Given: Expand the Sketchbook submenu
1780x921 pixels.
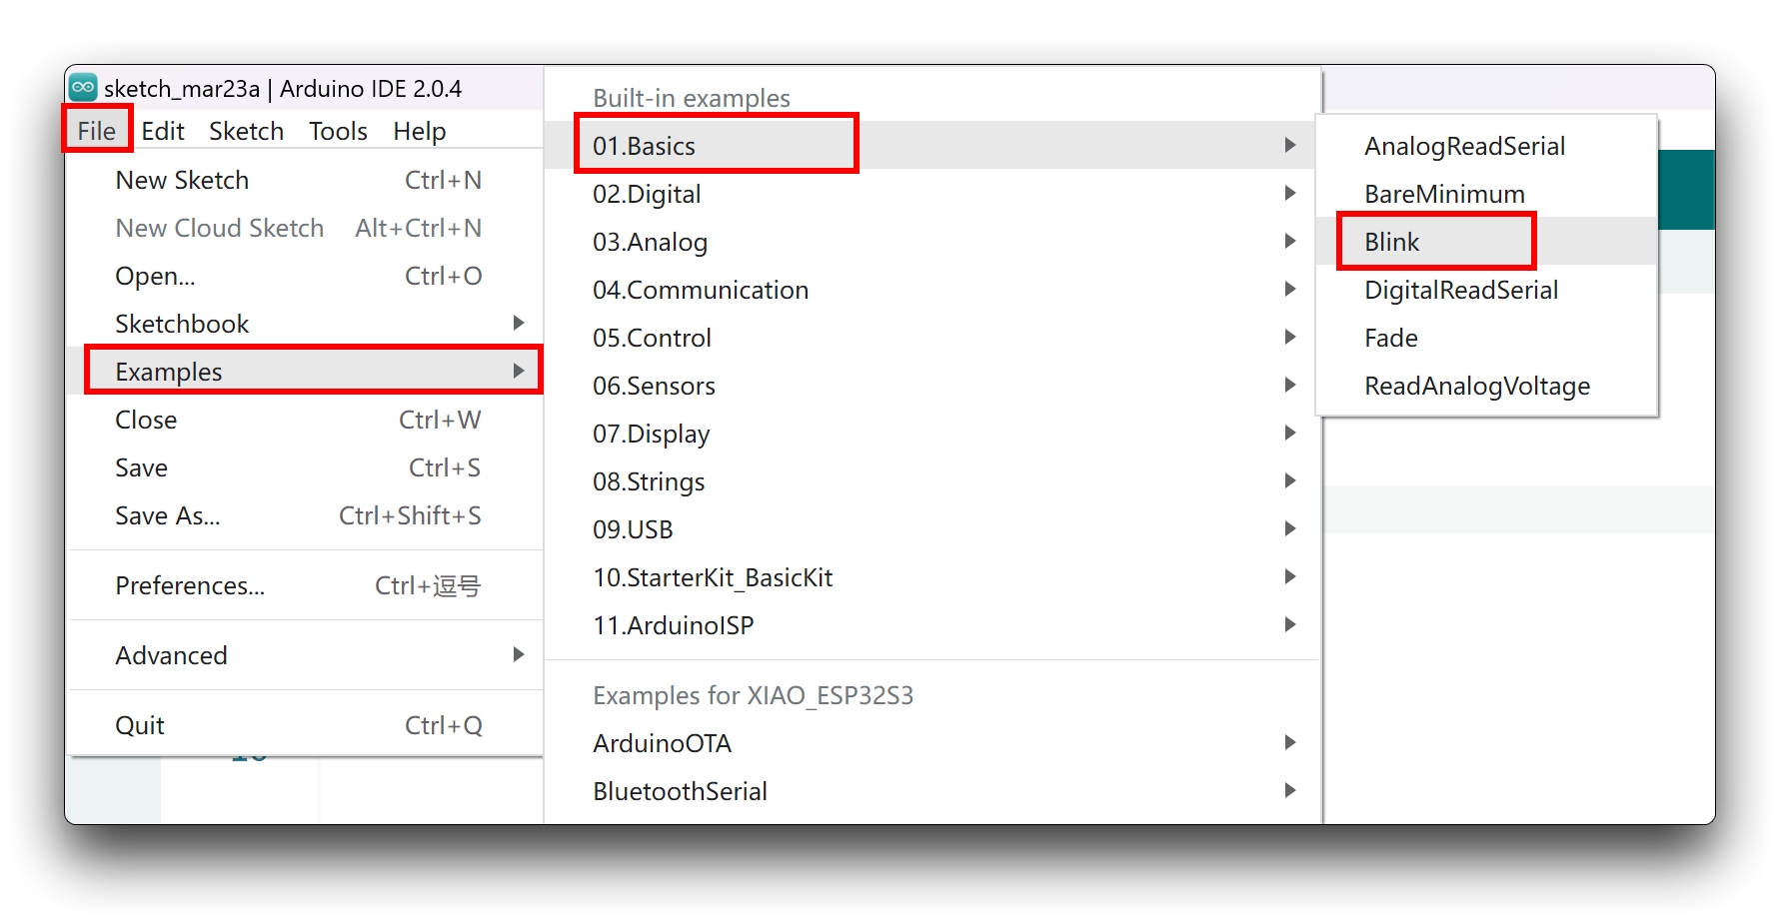Looking at the screenshot, I should [305, 324].
